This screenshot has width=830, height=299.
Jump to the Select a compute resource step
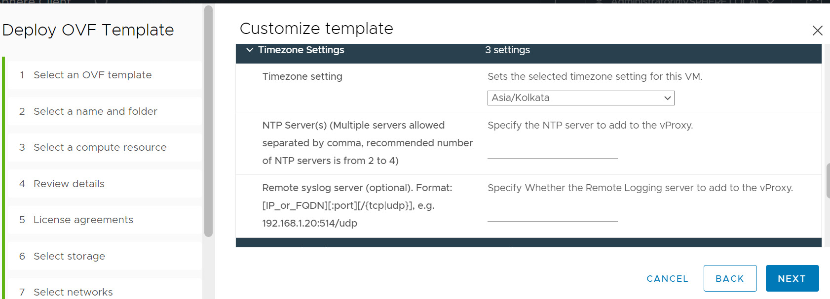100,147
